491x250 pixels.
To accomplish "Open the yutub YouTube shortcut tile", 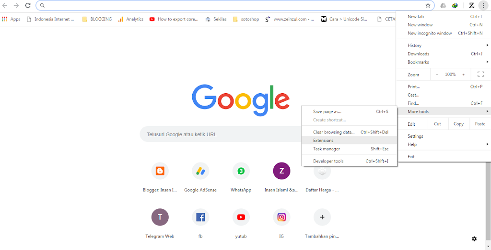I will click(x=241, y=224).
